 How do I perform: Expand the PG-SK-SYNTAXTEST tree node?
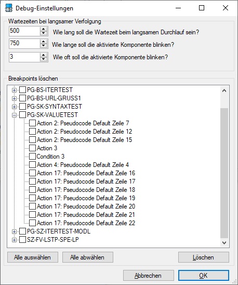(x=14, y=107)
